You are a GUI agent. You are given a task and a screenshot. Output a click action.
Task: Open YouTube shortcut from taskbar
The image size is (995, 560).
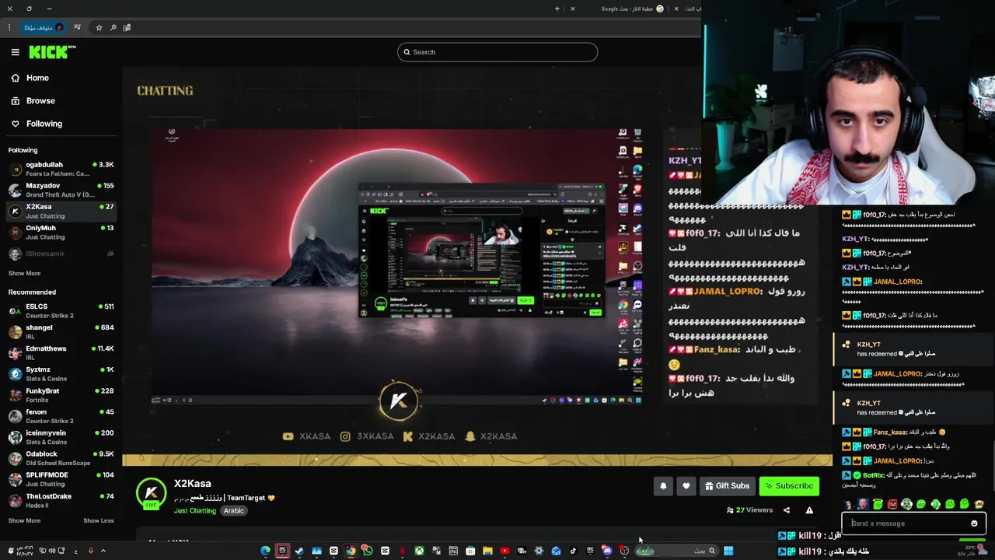504,551
